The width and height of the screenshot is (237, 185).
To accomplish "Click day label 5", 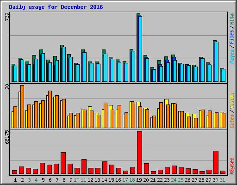I will pos(43,180).
